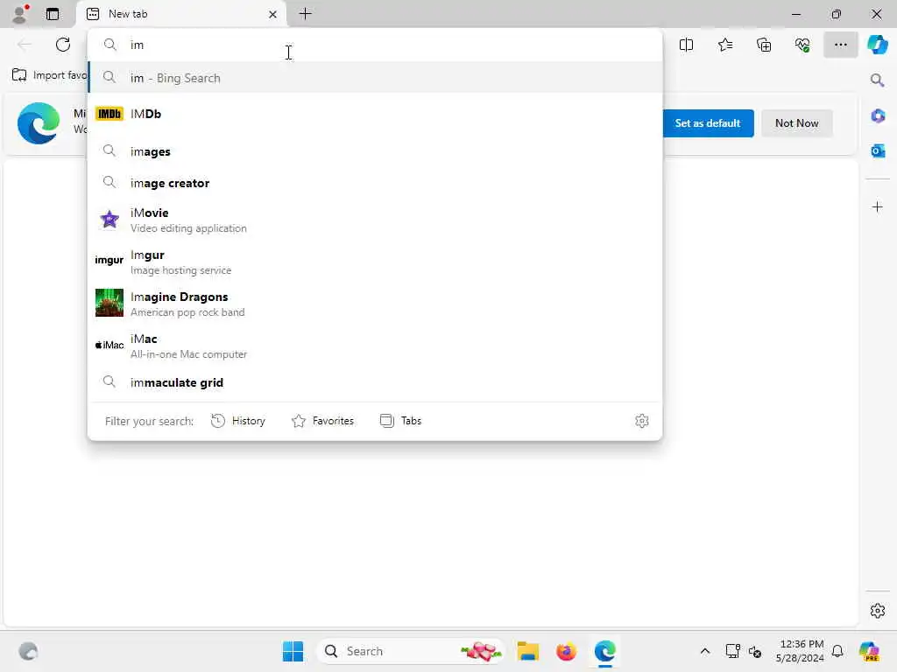Viewport: 897px width, 672px height.
Task: Open Copilot preview in system tray
Action: (868, 651)
